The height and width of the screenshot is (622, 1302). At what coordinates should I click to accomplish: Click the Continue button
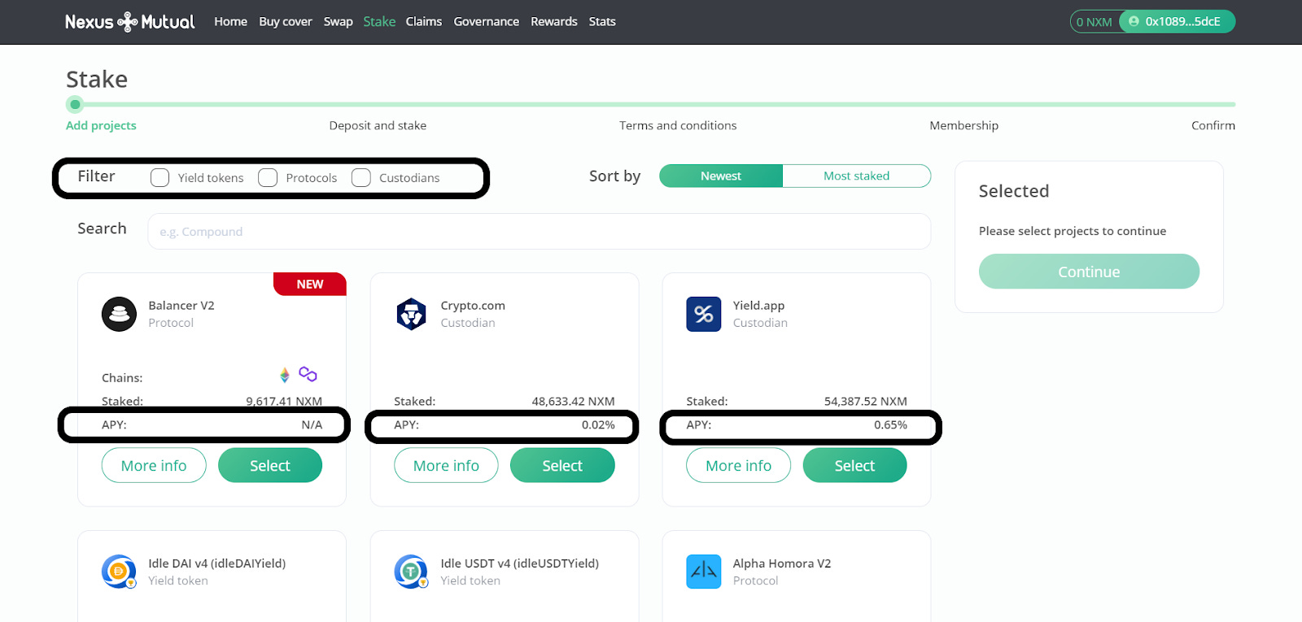pos(1089,272)
